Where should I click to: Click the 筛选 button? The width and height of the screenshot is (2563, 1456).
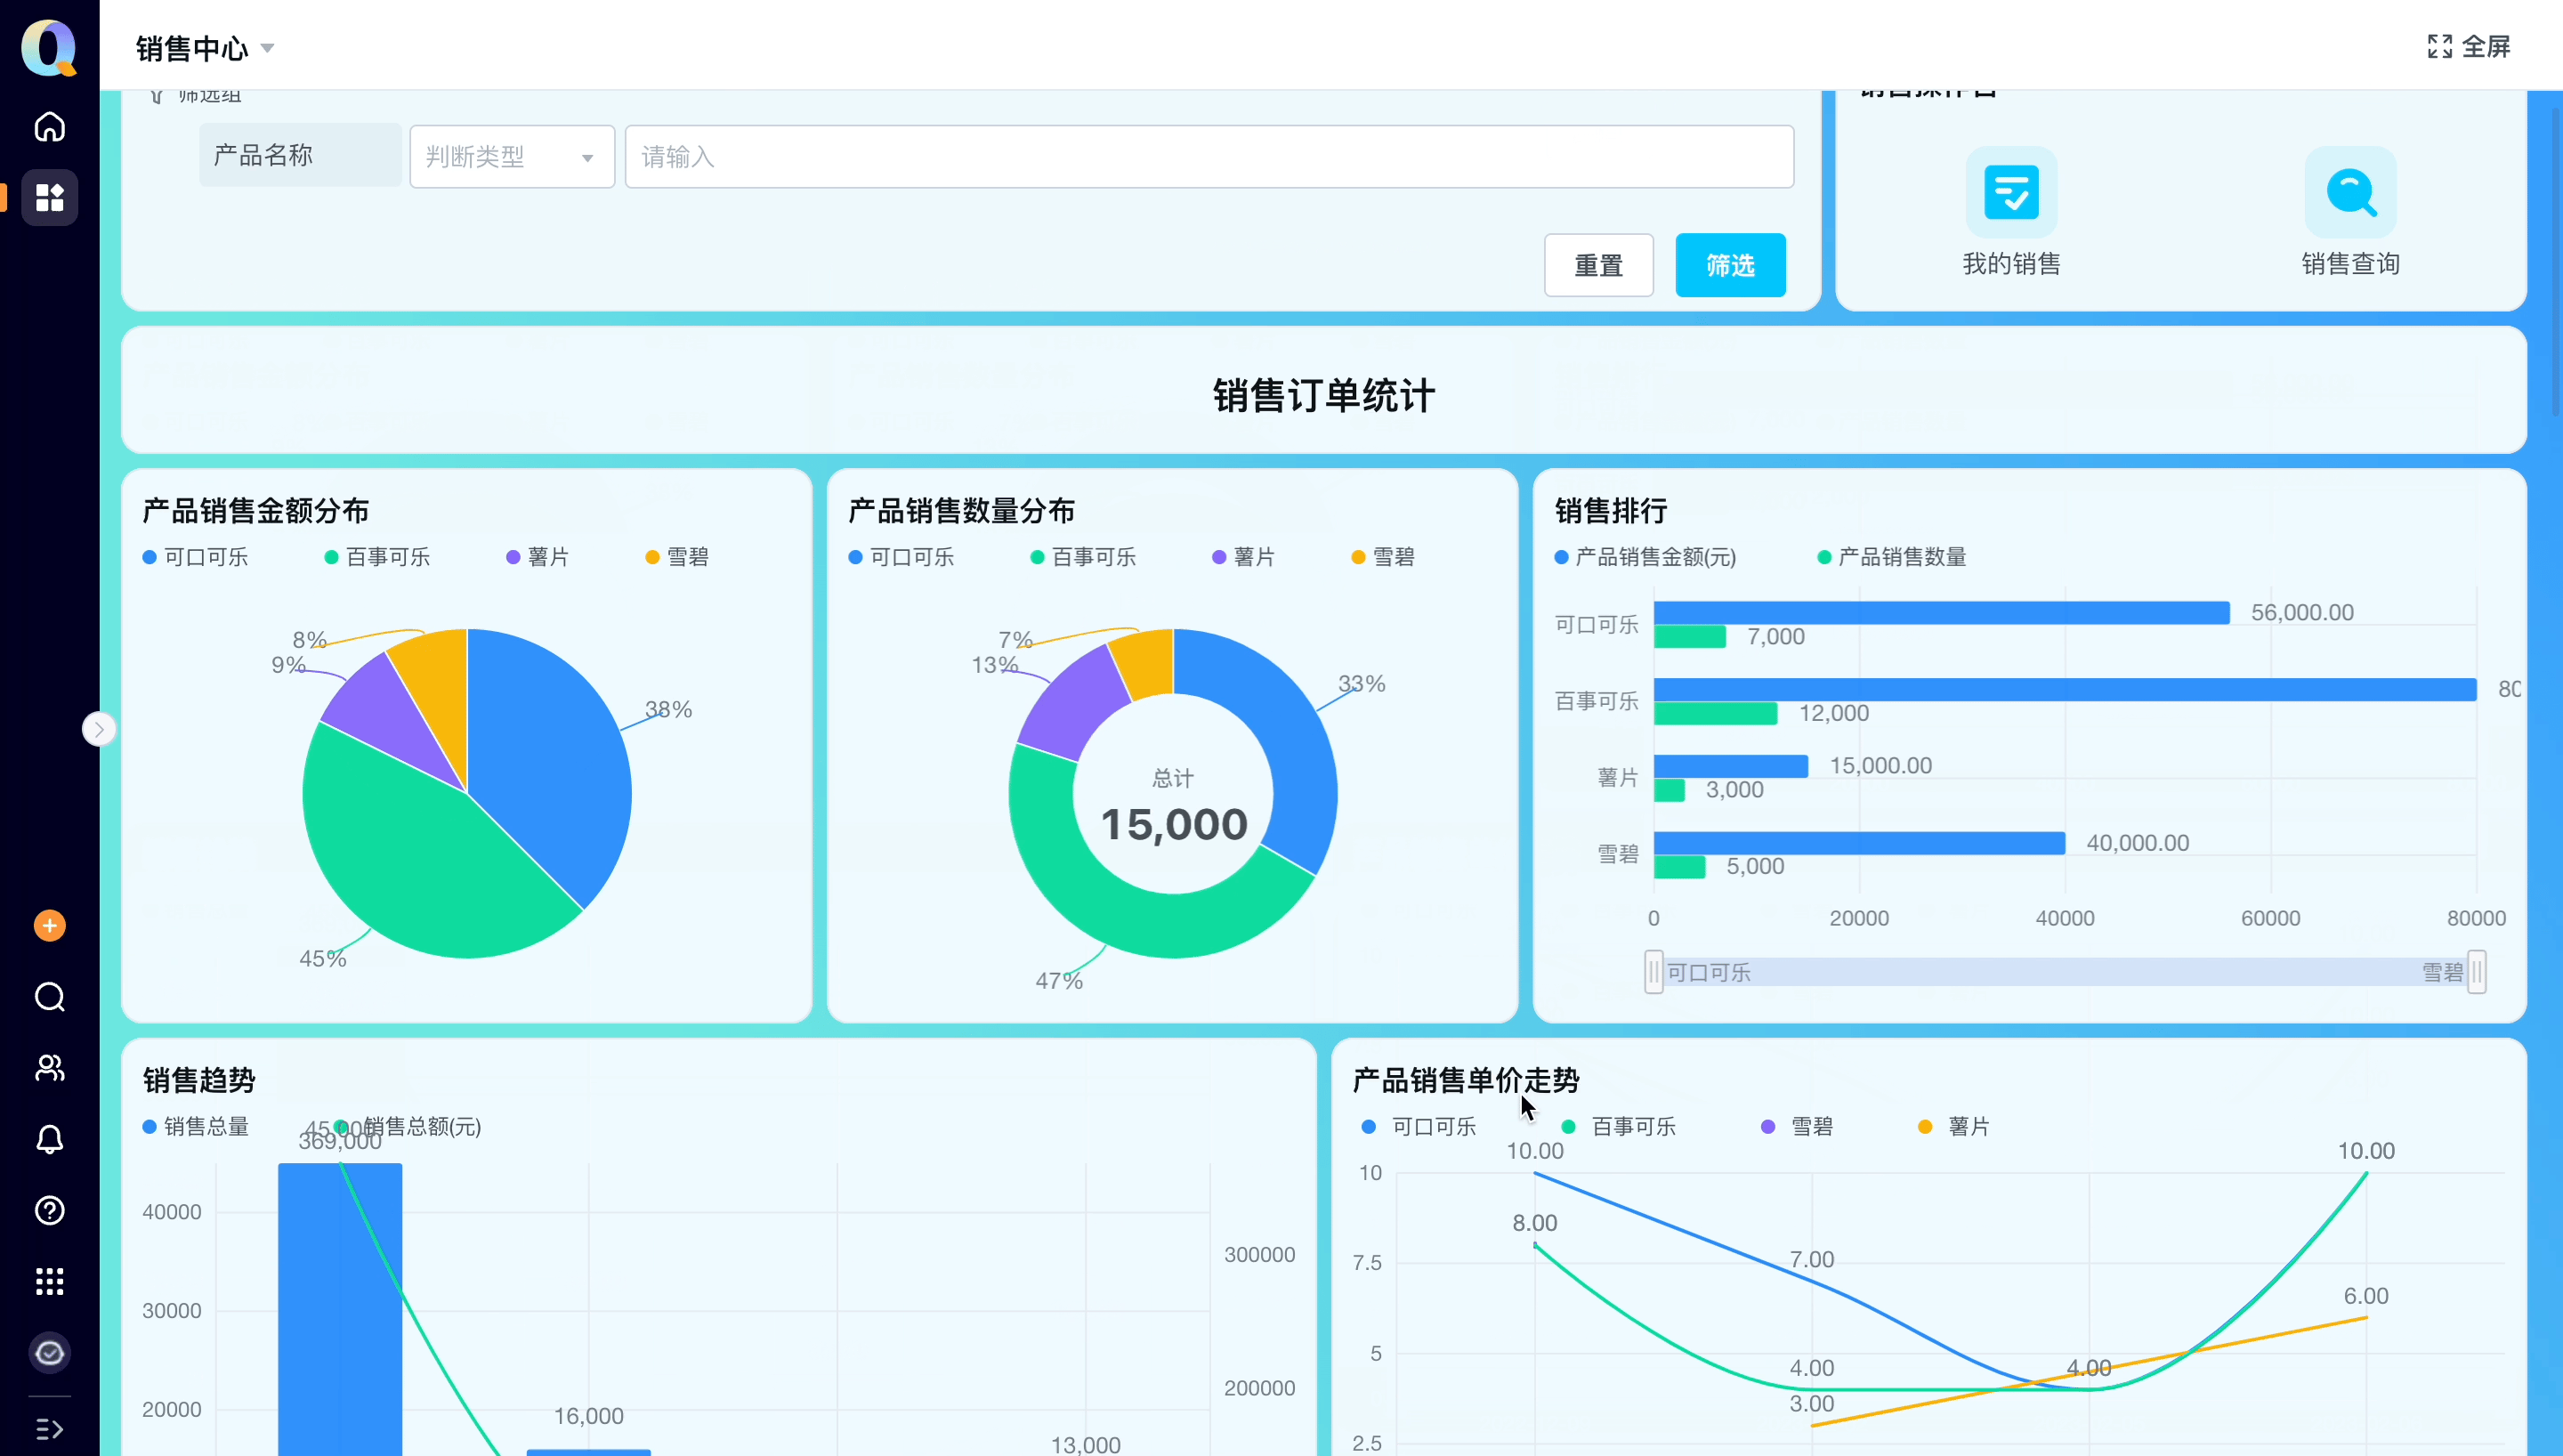1730,265
